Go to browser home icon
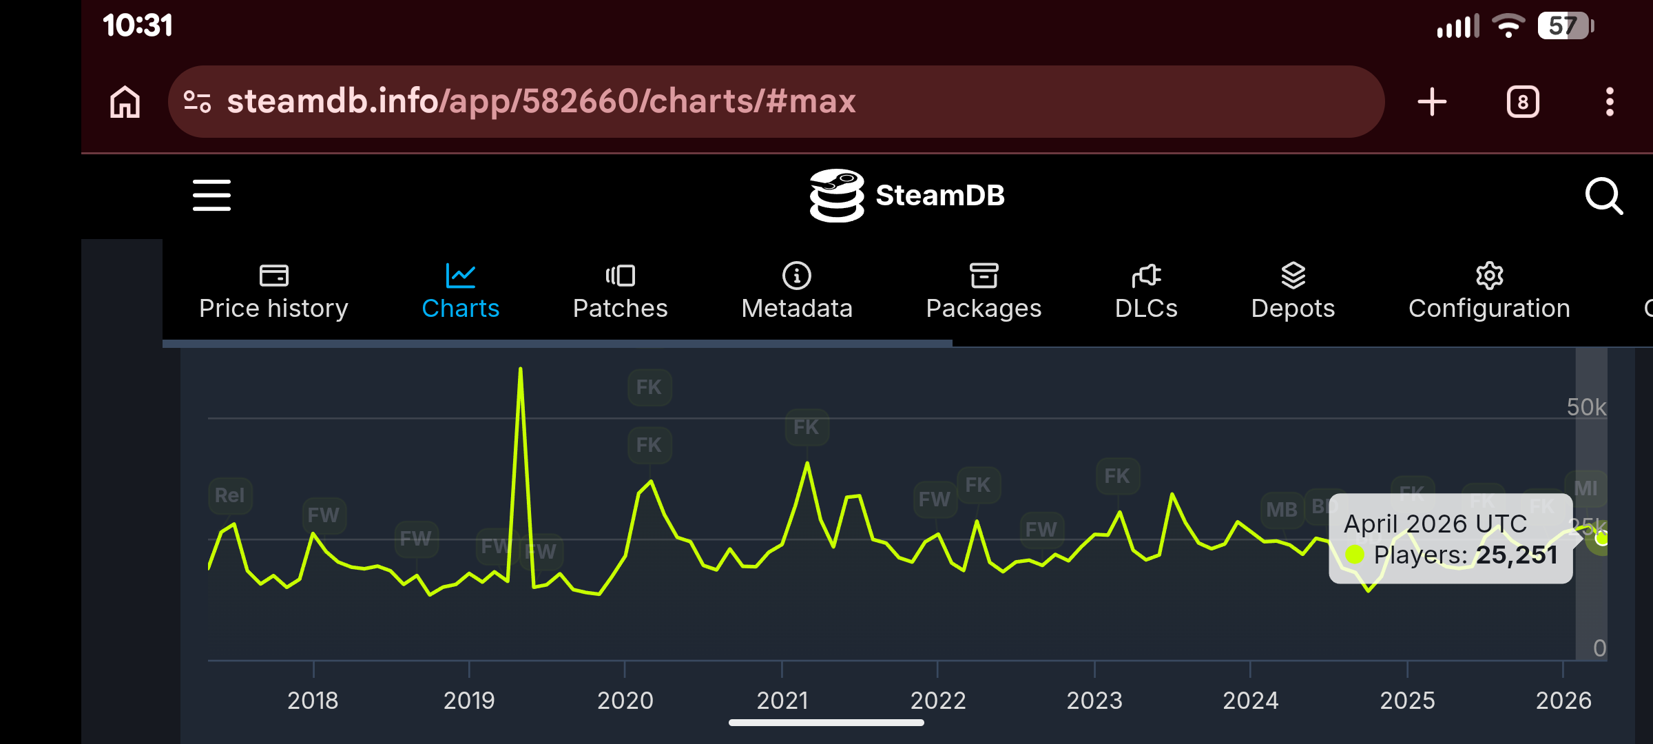The height and width of the screenshot is (744, 1653). click(x=125, y=102)
